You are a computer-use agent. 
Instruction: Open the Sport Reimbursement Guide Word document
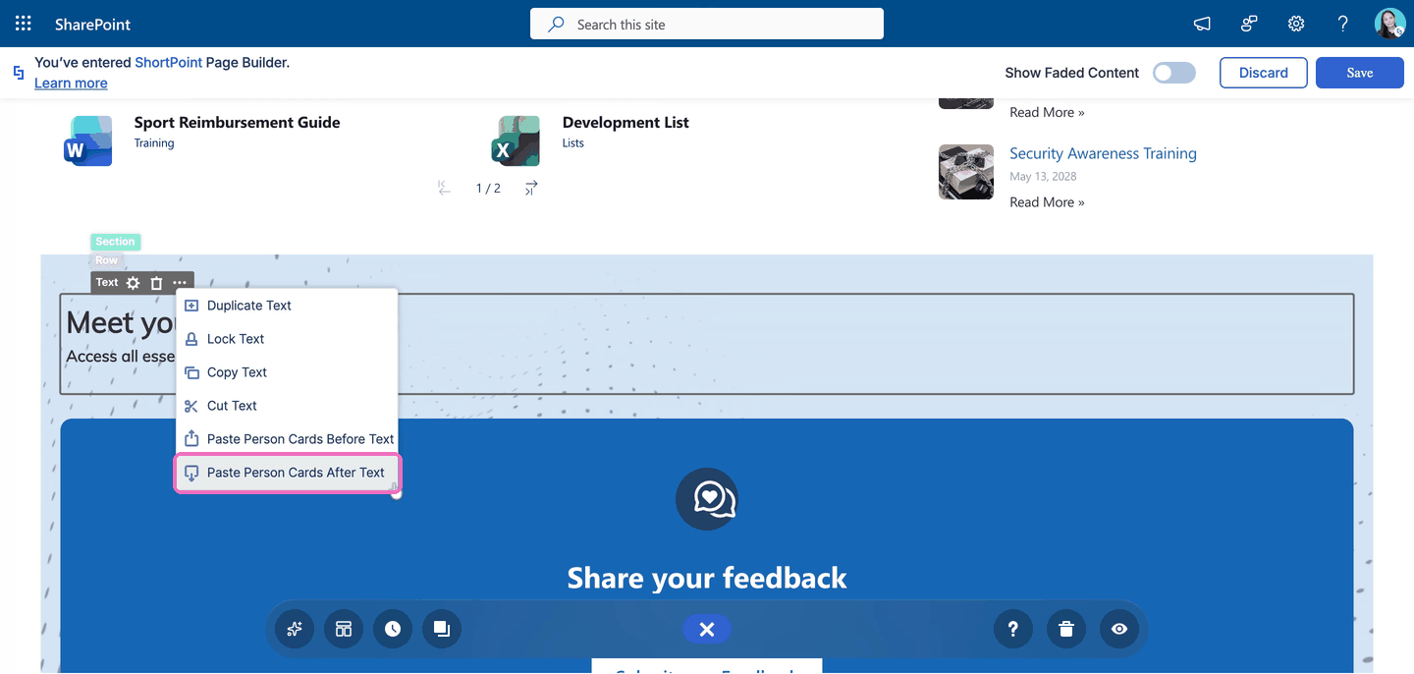point(237,123)
